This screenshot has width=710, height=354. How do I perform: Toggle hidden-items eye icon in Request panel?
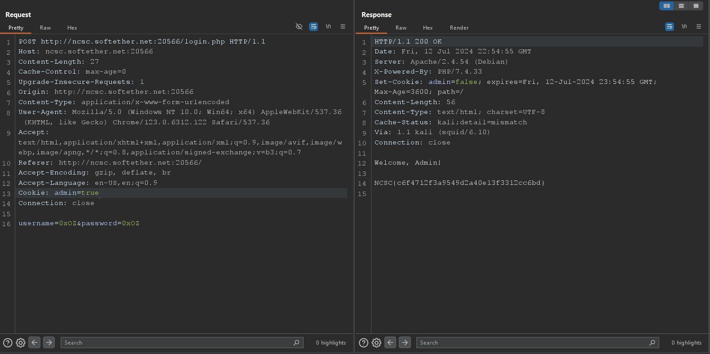[299, 27]
